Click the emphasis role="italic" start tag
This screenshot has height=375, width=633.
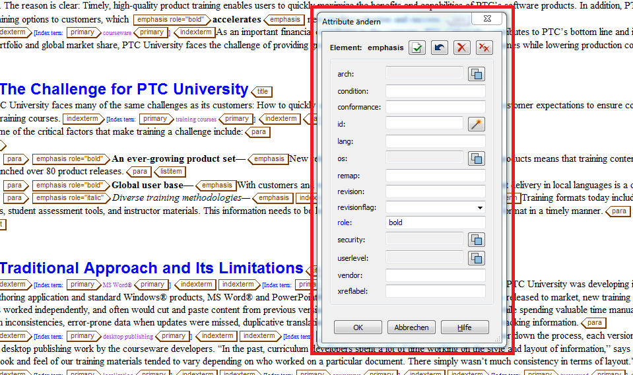click(71, 198)
